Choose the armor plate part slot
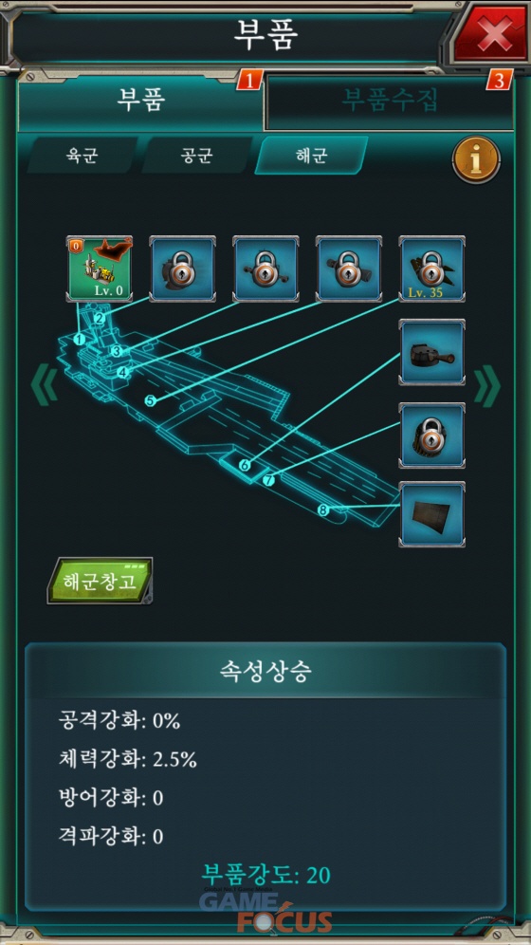 [431, 514]
